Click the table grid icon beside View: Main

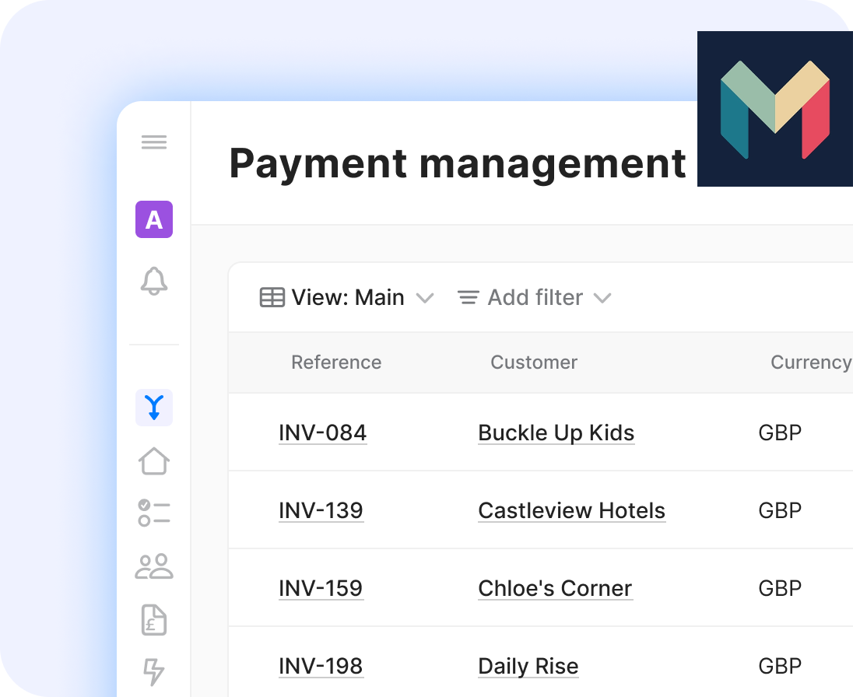pyautogui.click(x=272, y=297)
